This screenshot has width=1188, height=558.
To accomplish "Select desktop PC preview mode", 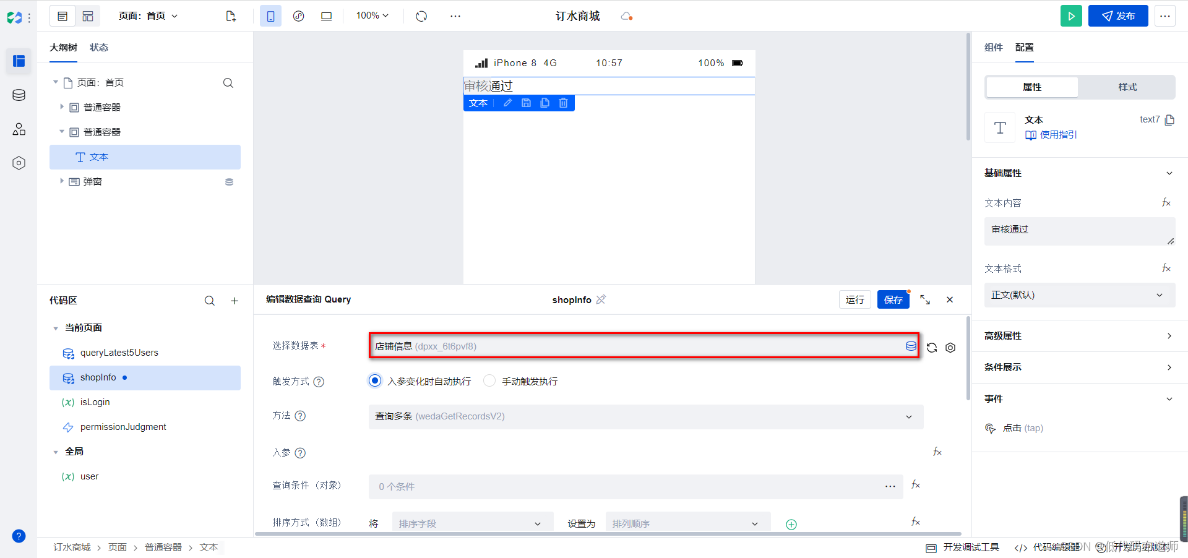I will (x=326, y=16).
